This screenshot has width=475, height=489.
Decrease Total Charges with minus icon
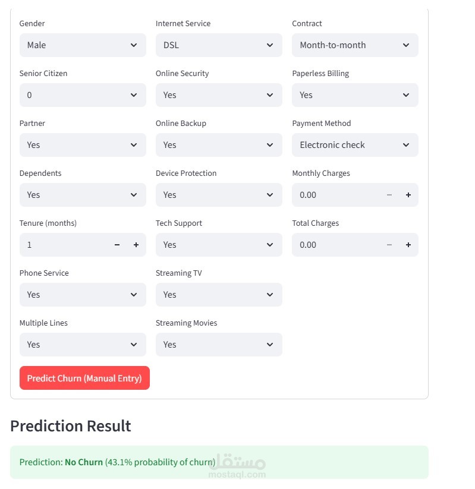tap(389, 245)
